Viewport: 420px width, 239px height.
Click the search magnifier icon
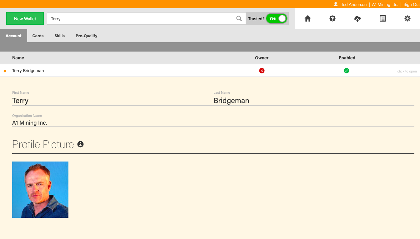point(239,19)
